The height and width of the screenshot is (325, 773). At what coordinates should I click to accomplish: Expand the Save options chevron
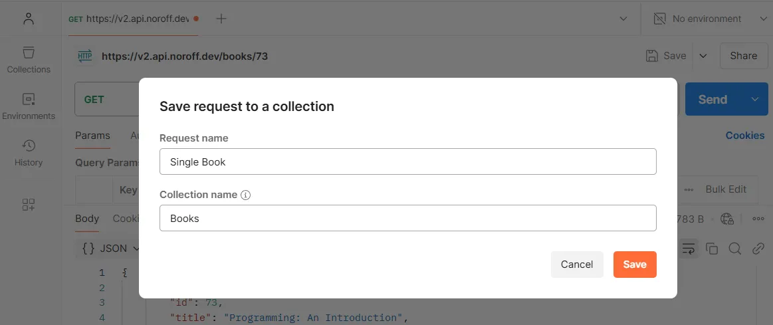tap(703, 56)
